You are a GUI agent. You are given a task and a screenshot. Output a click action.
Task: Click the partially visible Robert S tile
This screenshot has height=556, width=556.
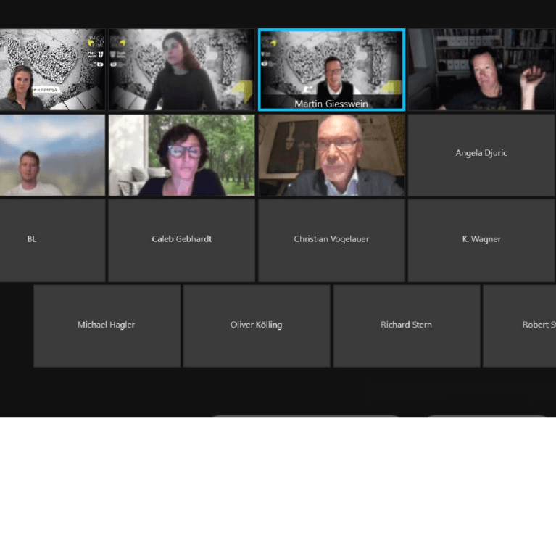(520, 325)
